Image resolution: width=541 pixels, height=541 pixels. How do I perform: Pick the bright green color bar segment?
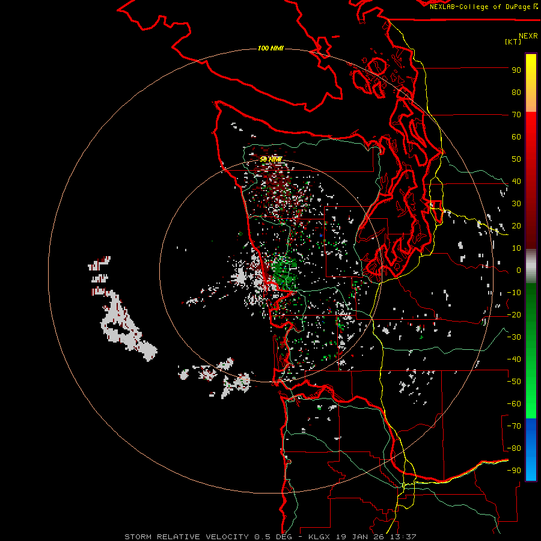point(531,397)
